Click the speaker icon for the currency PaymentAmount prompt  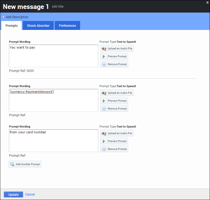point(104,93)
